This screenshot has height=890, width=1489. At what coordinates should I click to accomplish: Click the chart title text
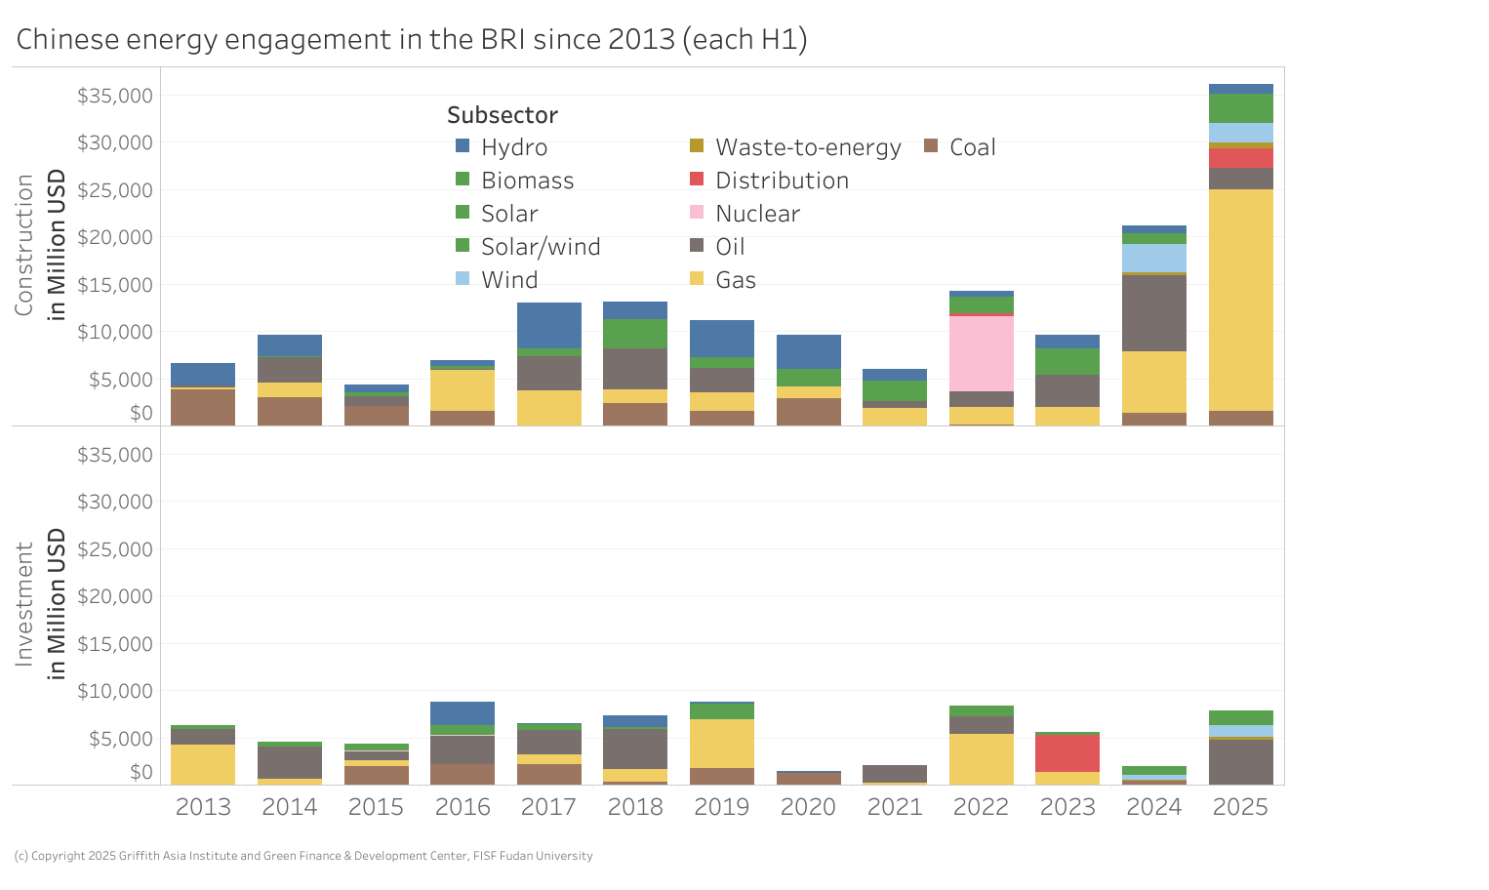[x=411, y=39]
